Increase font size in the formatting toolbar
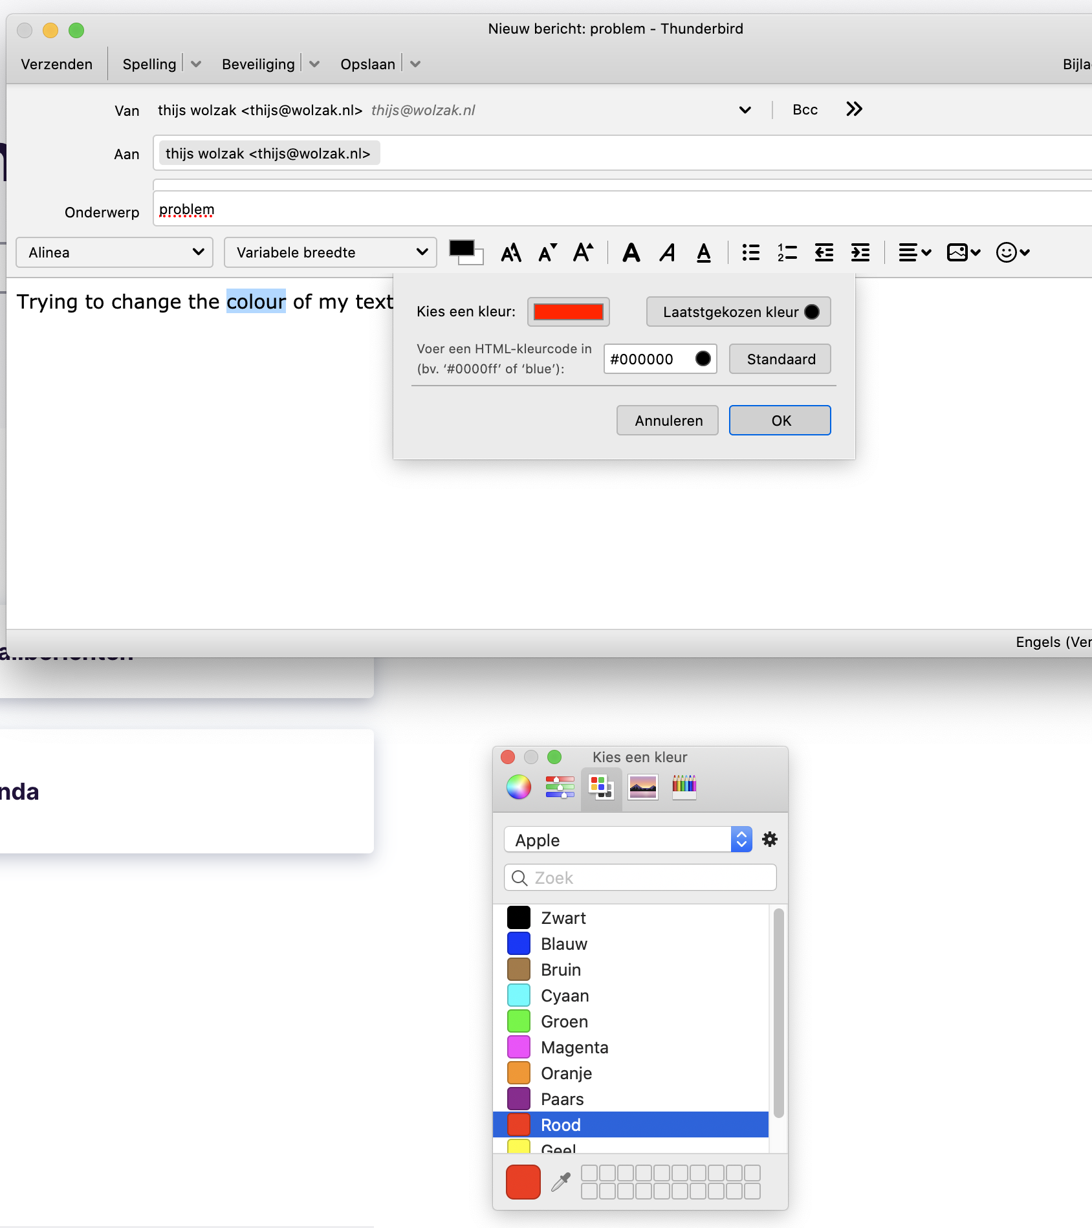 tap(584, 252)
